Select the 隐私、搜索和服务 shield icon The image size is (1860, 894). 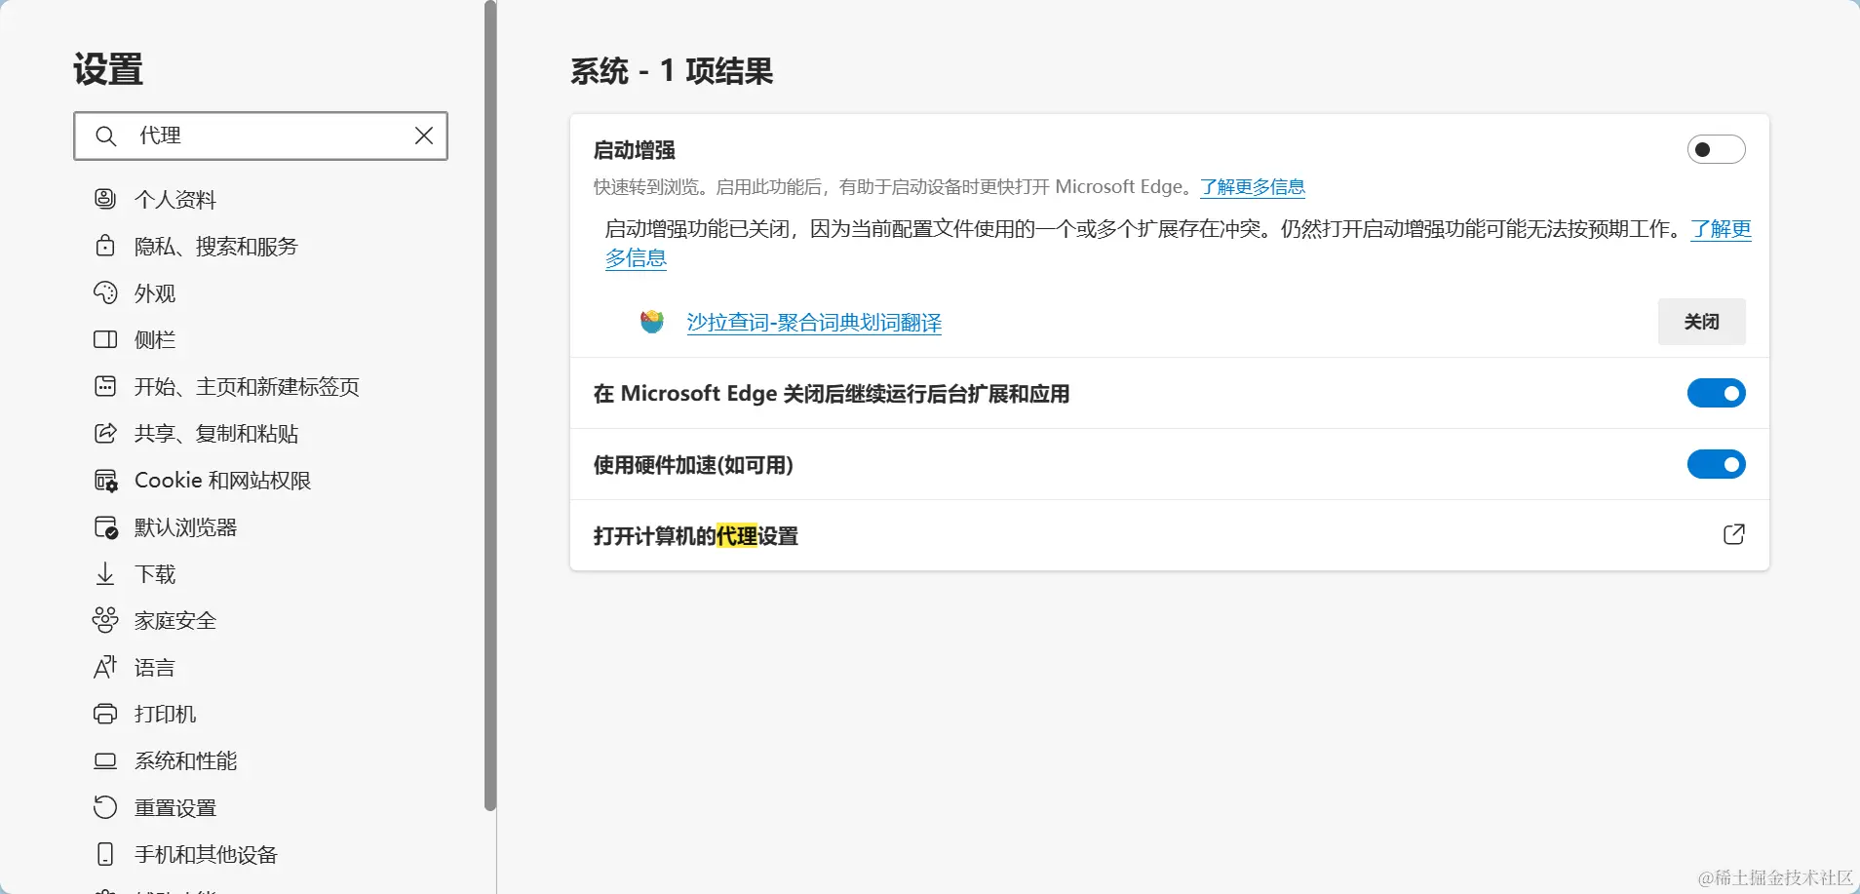[105, 246]
